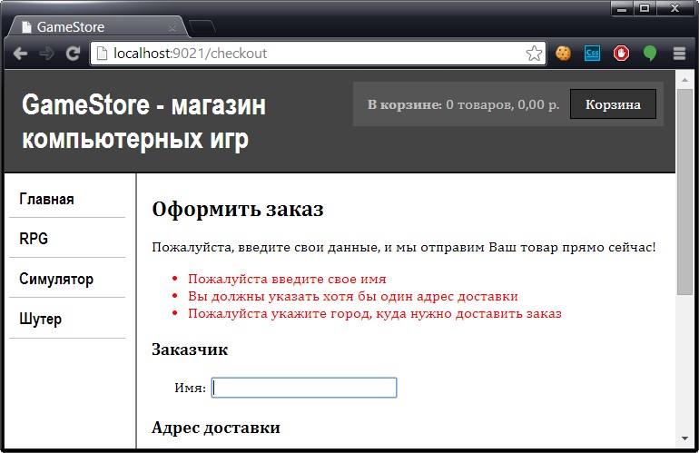This screenshot has height=453, width=699.
Task: Close the GameStore tab
Action: coord(172,27)
